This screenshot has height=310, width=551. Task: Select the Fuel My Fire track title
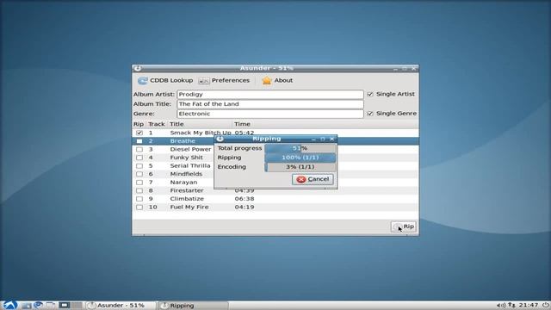(x=189, y=207)
